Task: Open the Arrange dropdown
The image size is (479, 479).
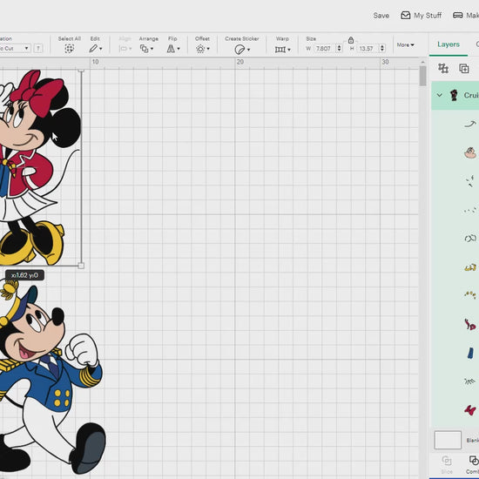Action: point(146,49)
